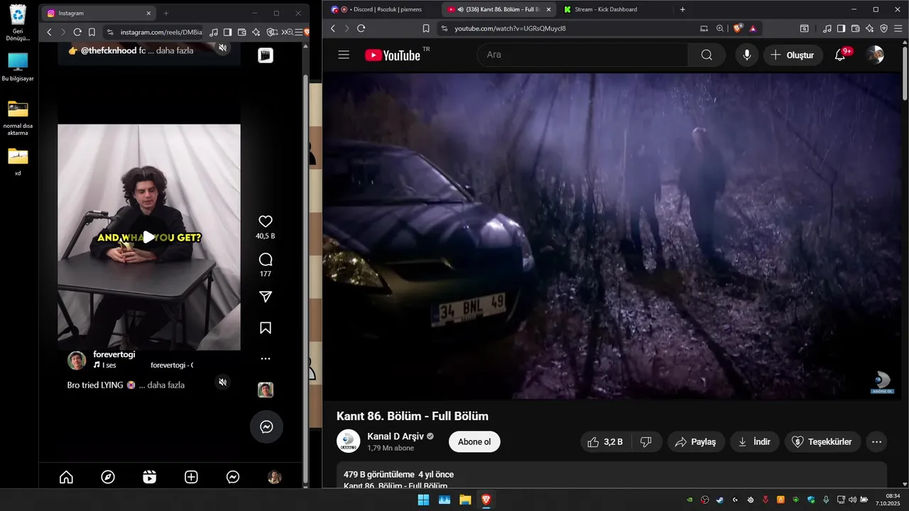
Task: Dislike the Kanıt video
Action: (646, 442)
